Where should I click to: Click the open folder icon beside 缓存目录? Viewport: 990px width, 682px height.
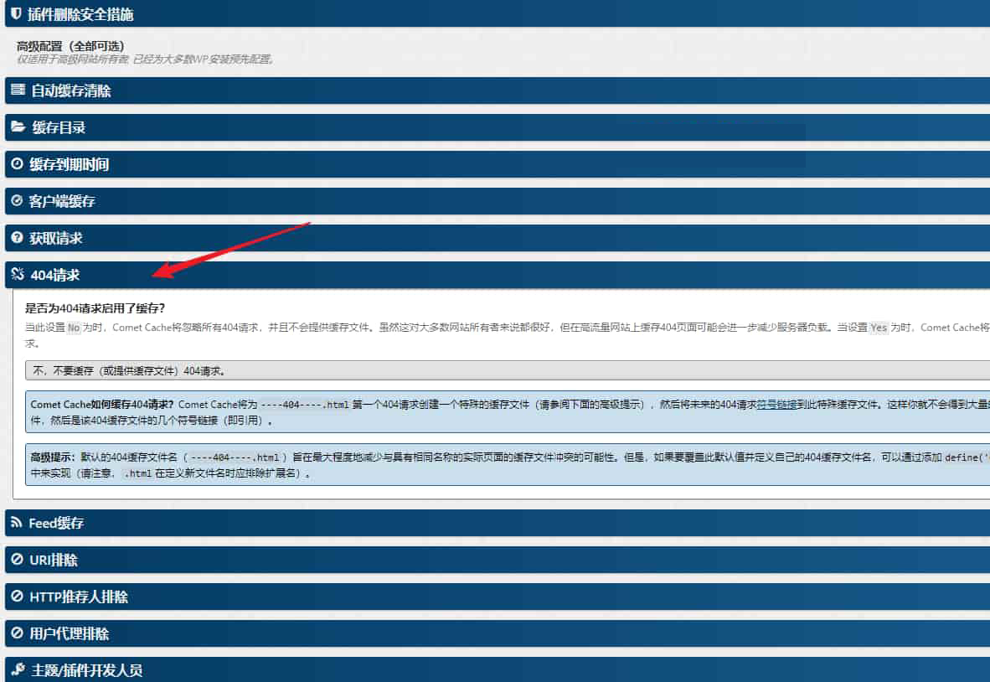[x=18, y=127]
